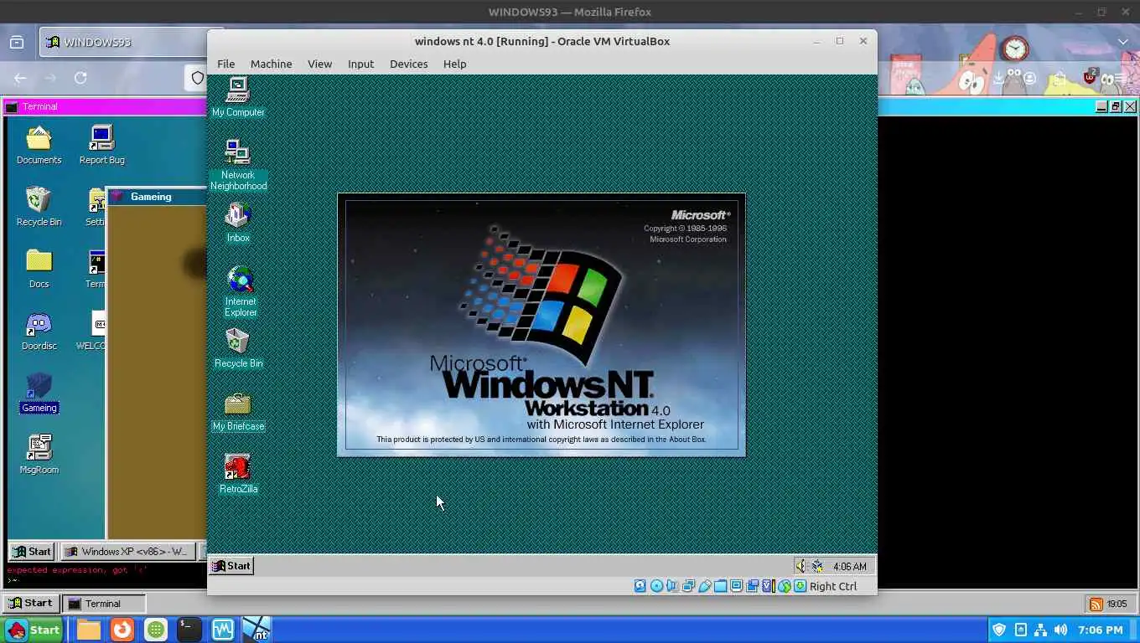Open host terminal from taskbar

point(189,630)
